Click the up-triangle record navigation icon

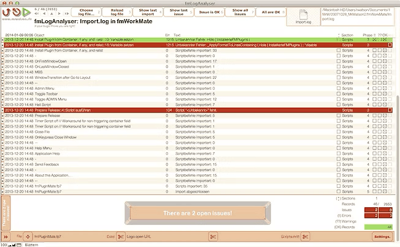pos(52,13)
